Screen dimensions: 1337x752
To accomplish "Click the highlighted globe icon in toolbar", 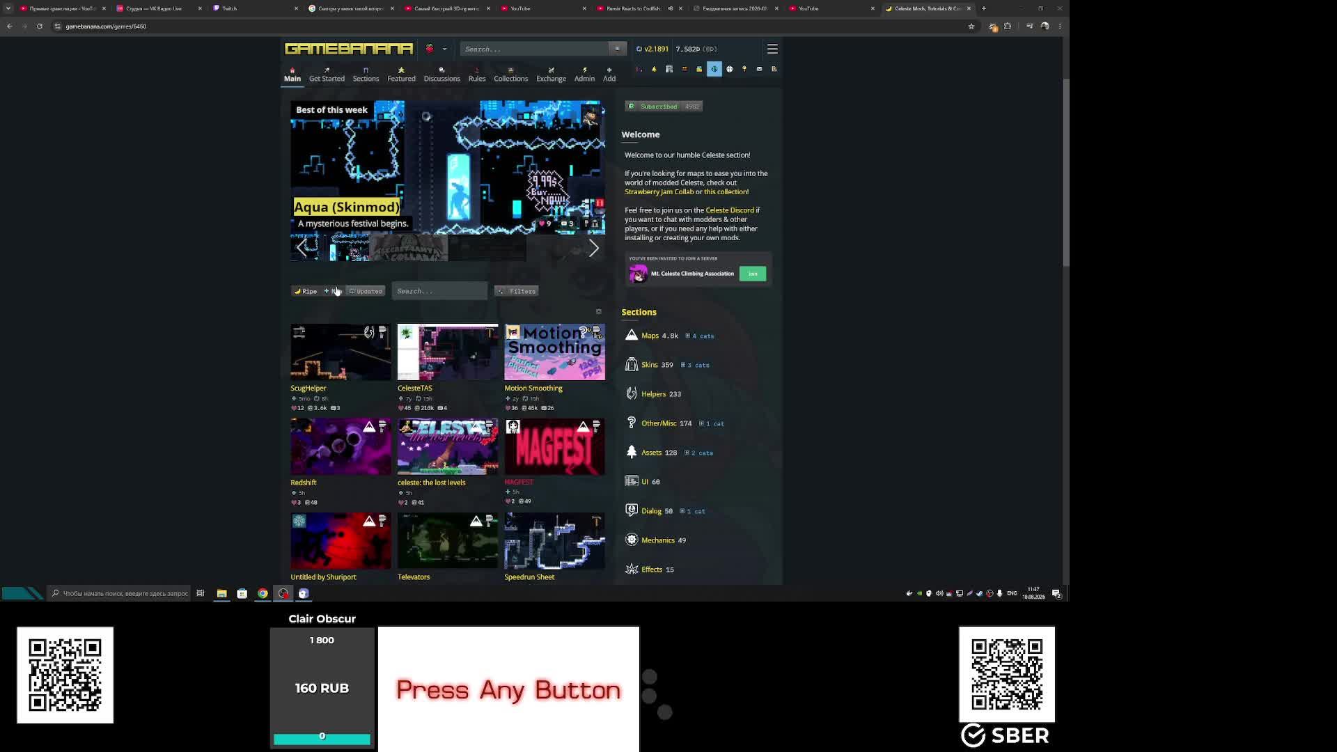I will pyautogui.click(x=714, y=69).
